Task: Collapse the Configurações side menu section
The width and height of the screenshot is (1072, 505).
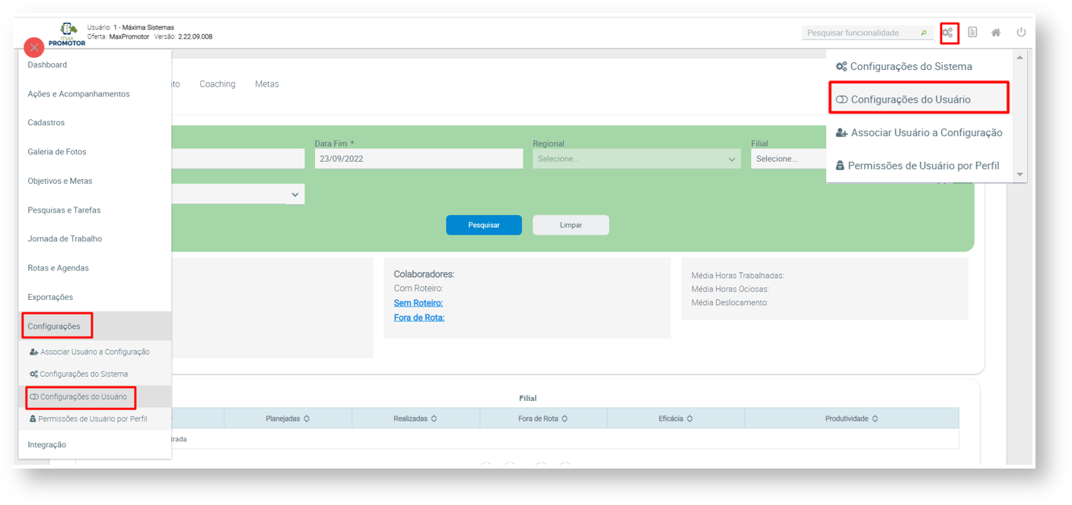Action: coord(95,326)
